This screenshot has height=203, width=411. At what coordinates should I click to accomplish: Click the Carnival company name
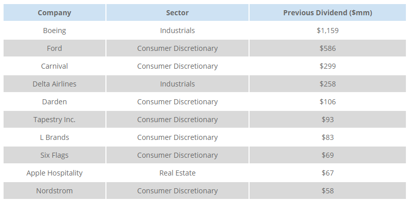54,66
